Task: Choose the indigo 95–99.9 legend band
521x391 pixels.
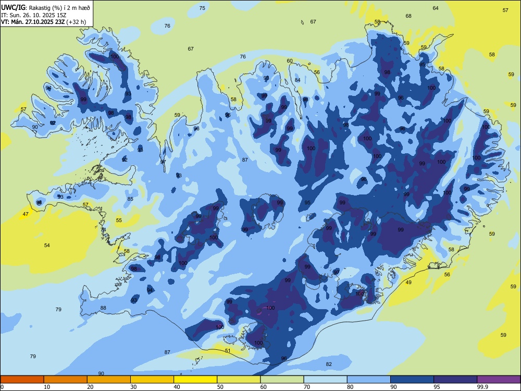Action: point(455,380)
